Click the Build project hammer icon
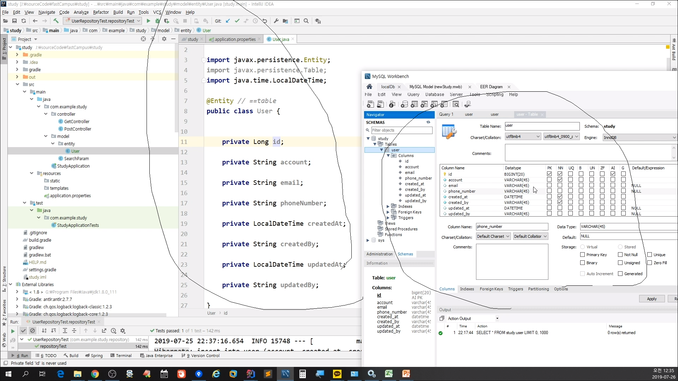This screenshot has height=381, width=678. [56, 21]
